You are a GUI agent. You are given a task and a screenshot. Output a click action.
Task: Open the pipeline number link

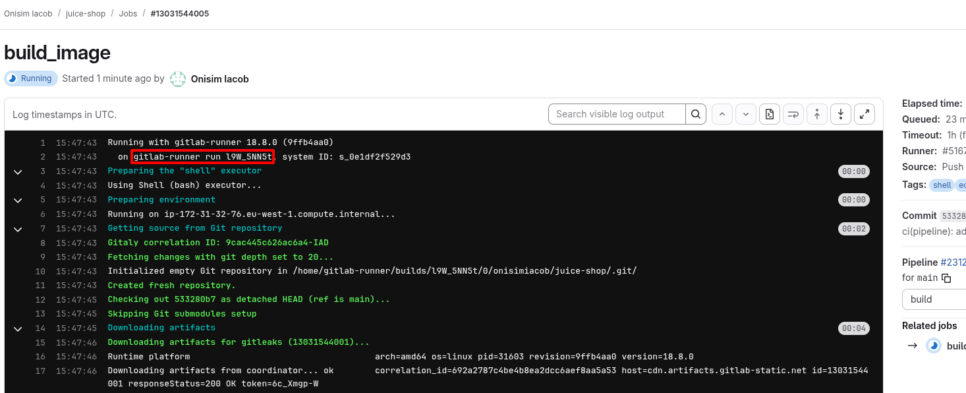click(953, 262)
